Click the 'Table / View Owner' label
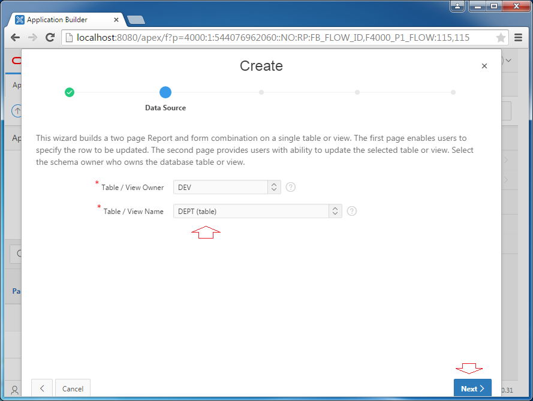 pos(133,188)
